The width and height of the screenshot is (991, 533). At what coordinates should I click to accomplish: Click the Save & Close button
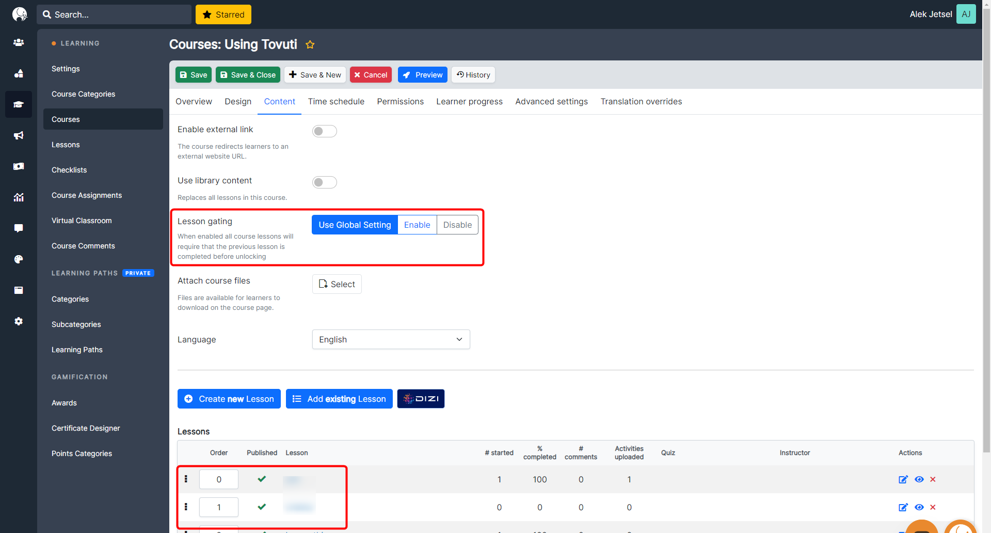click(248, 75)
